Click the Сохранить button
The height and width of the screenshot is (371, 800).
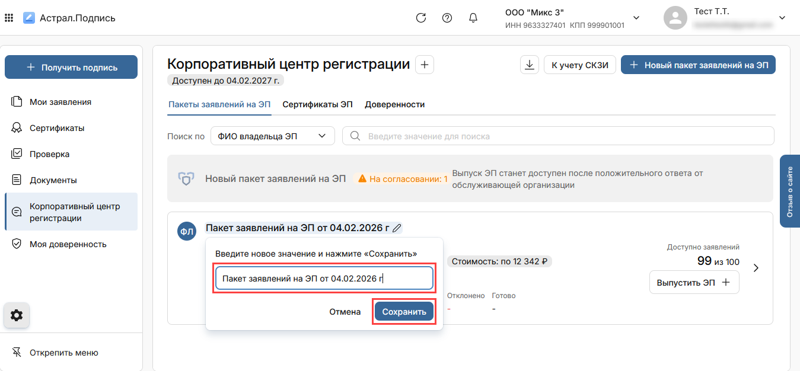[x=404, y=312]
